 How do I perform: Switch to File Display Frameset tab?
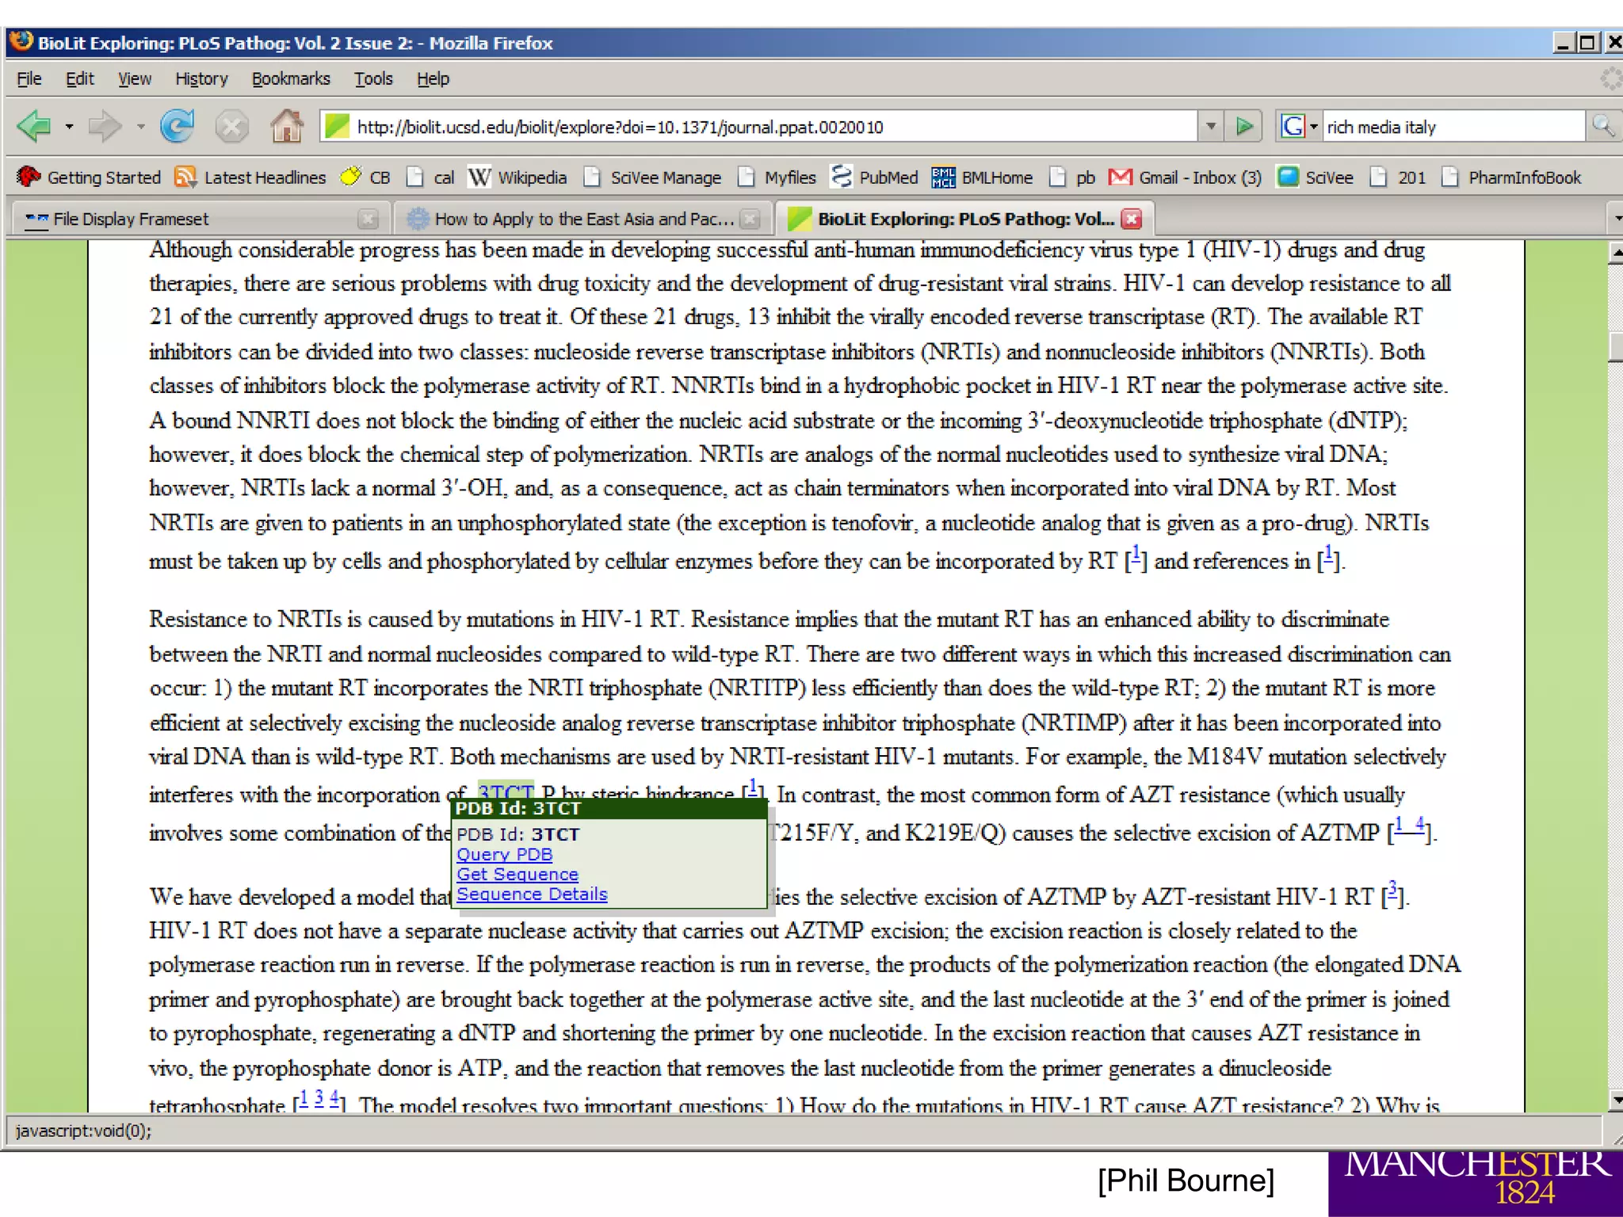pos(131,219)
